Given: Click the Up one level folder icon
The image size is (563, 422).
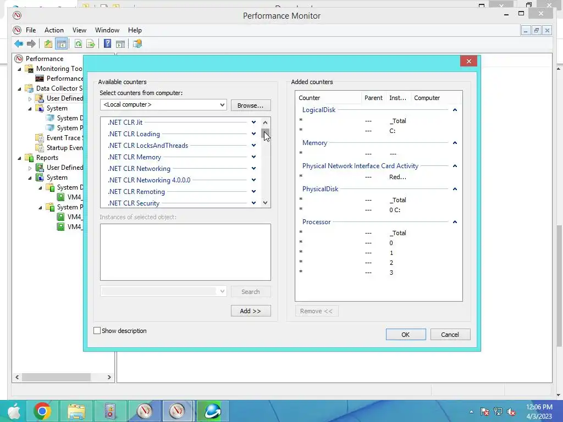Looking at the screenshot, I should tap(48, 44).
